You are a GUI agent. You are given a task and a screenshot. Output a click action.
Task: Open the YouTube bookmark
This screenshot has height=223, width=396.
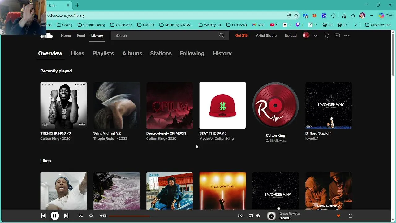click(x=274, y=25)
